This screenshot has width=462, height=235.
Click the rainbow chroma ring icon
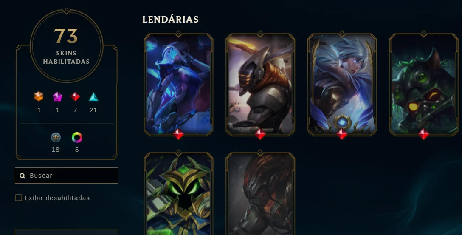tap(77, 137)
